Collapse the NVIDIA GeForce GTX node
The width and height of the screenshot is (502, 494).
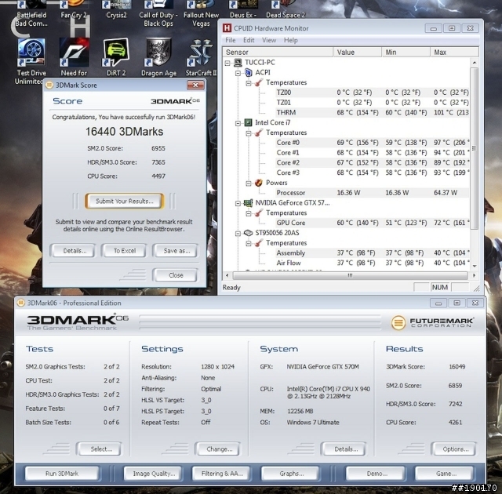coord(238,204)
